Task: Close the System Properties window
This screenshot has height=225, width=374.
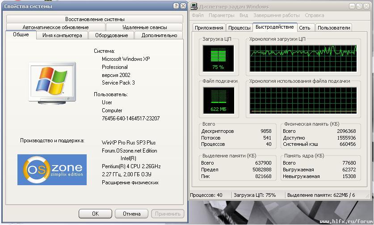Action: [x=184, y=6]
